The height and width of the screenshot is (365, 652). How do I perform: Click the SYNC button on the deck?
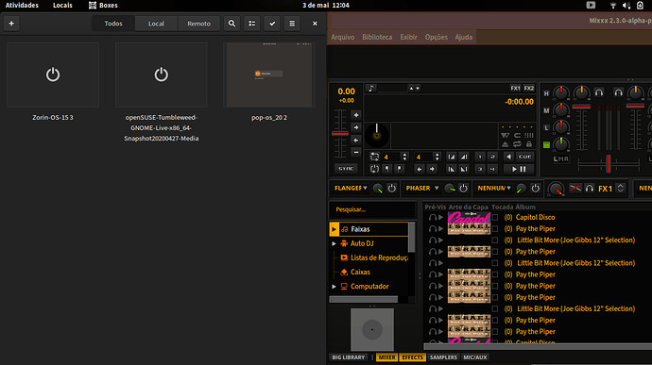[x=346, y=169]
